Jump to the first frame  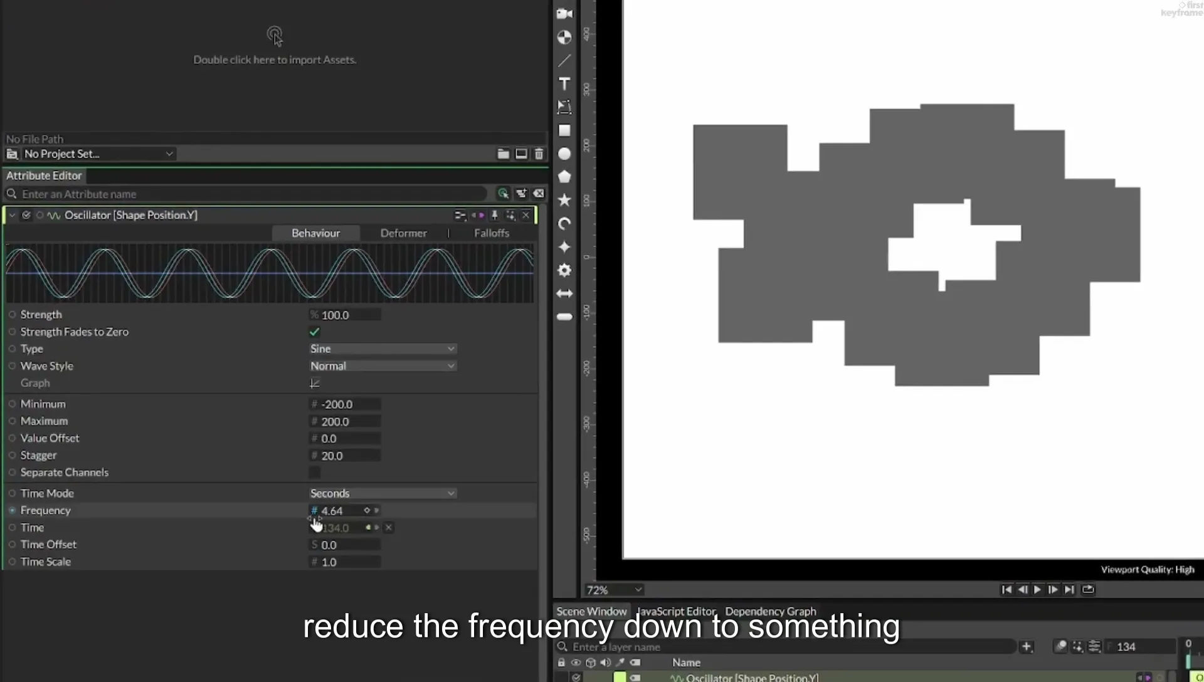point(1006,589)
